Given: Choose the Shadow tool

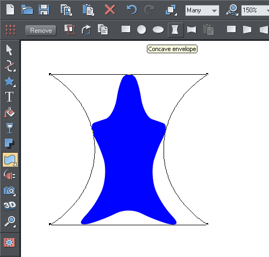Looking at the screenshot, I should click(9, 144).
